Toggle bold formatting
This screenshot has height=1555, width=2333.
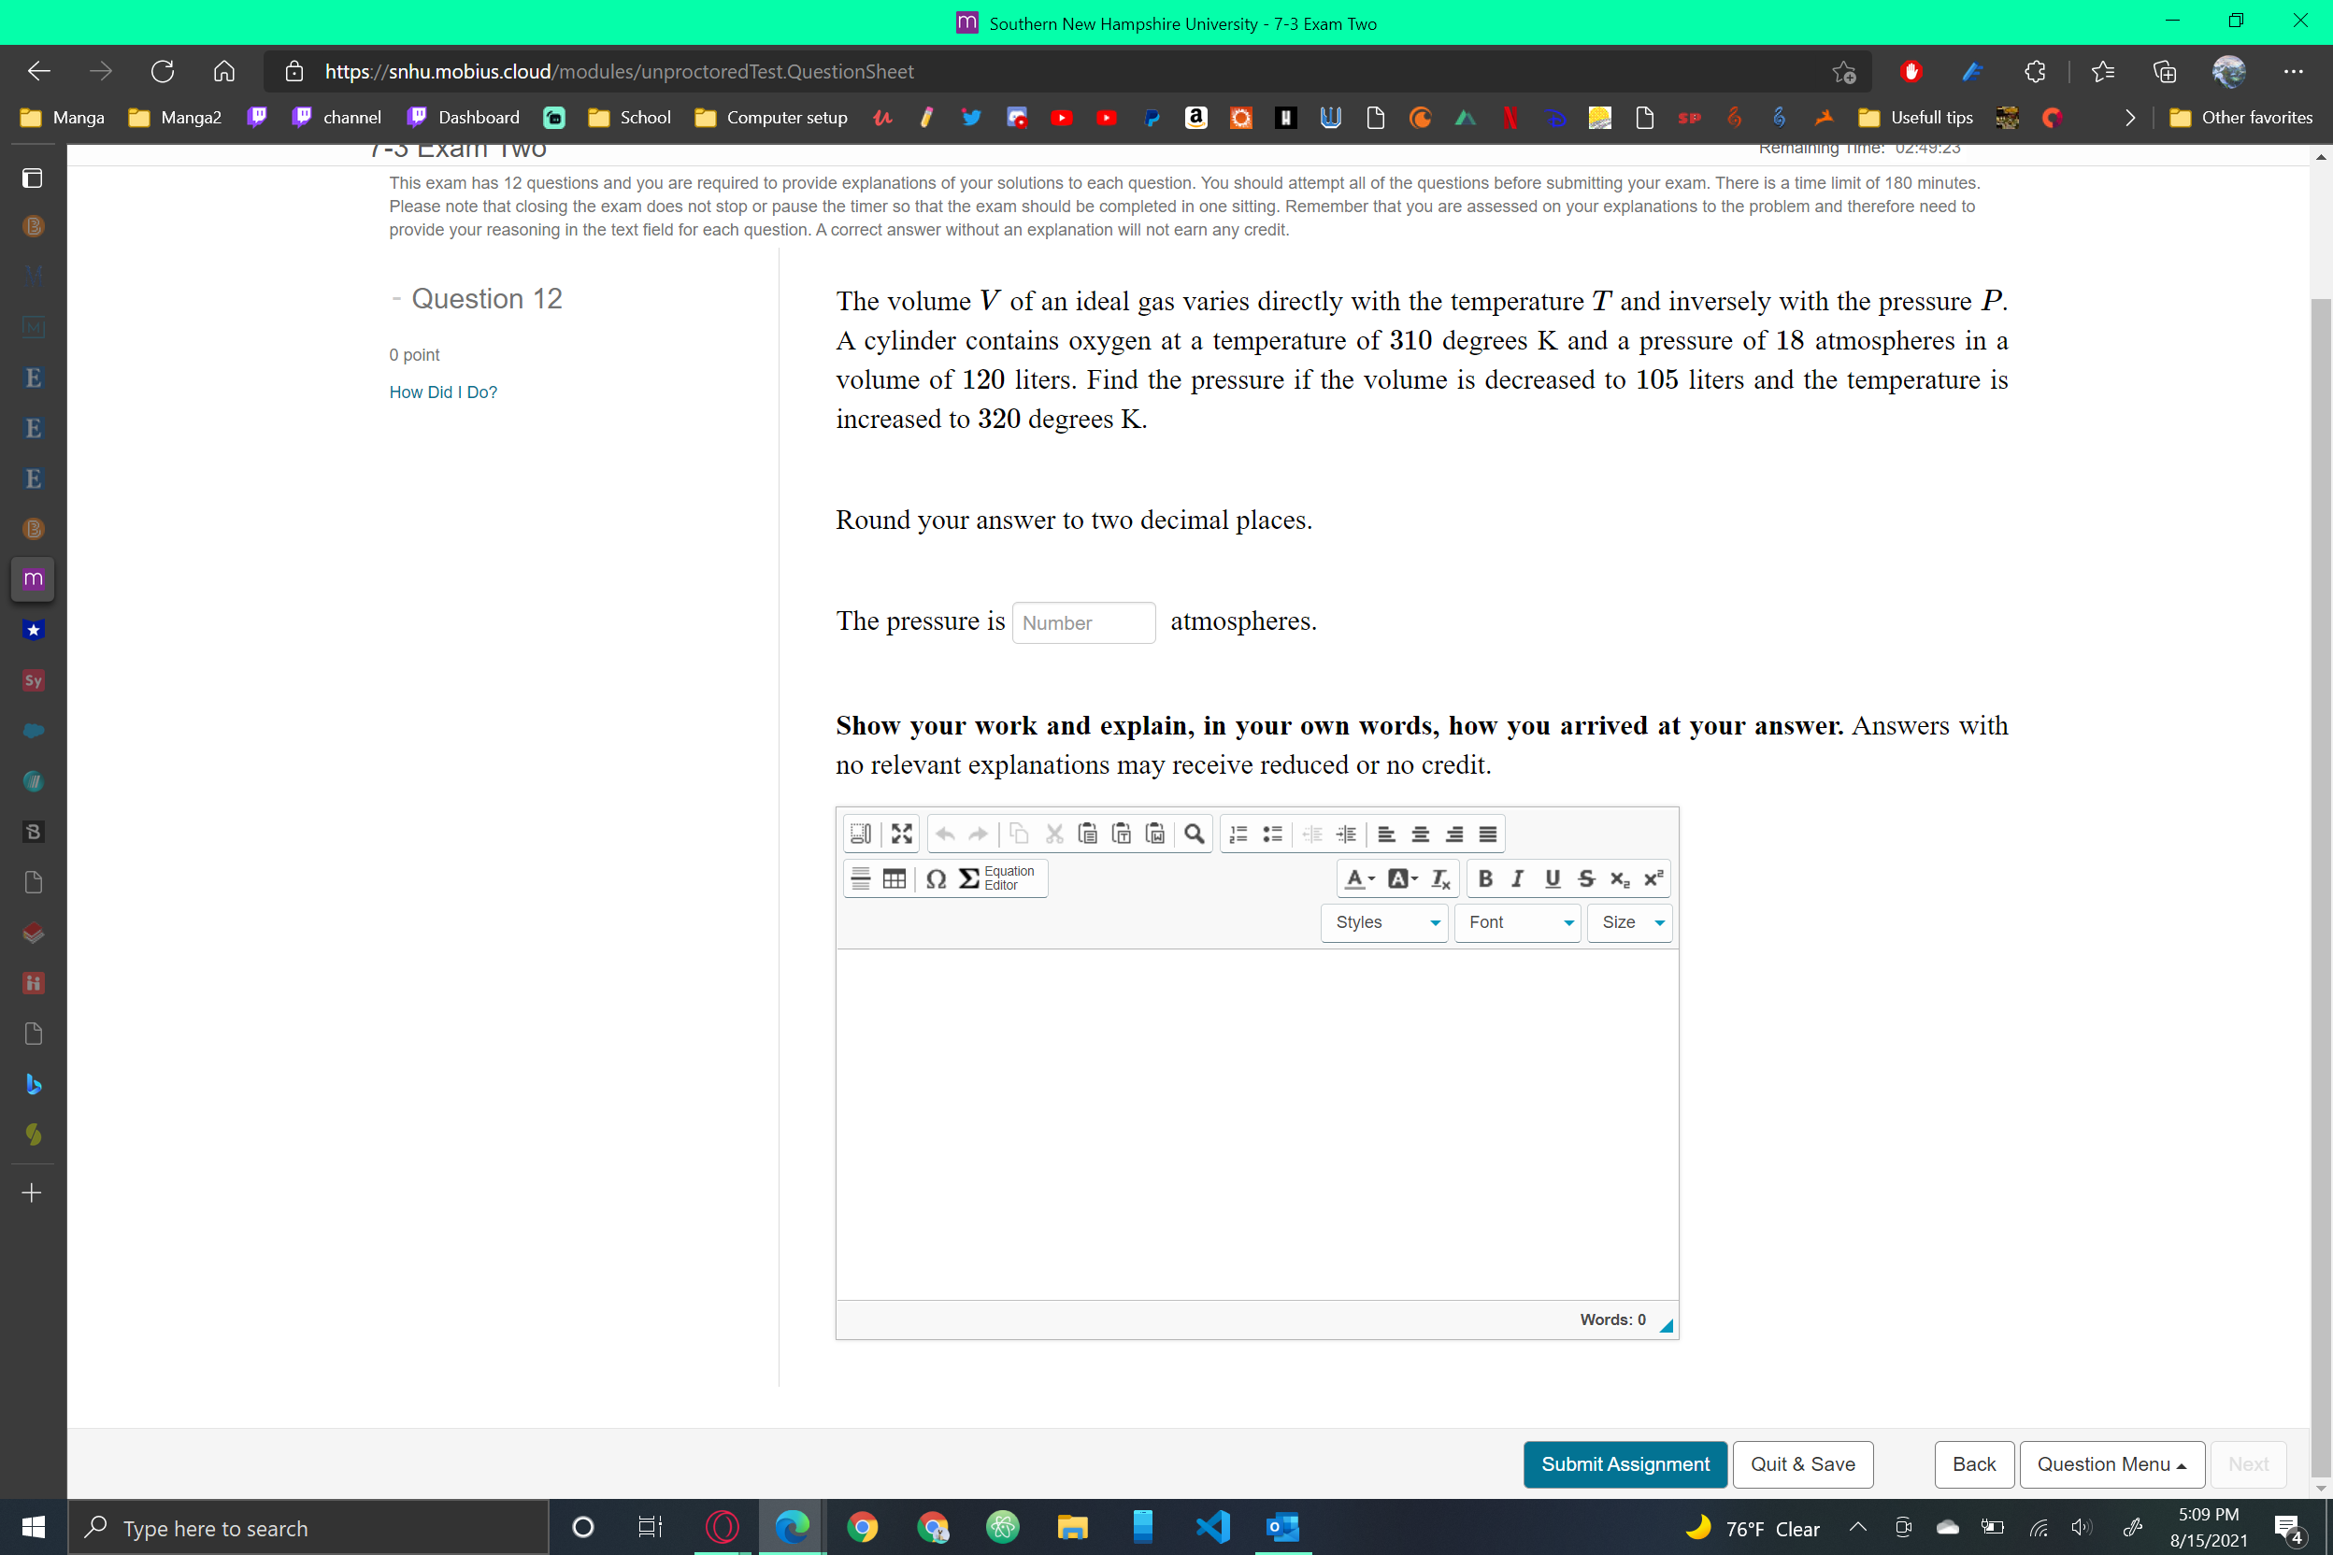point(1485,877)
